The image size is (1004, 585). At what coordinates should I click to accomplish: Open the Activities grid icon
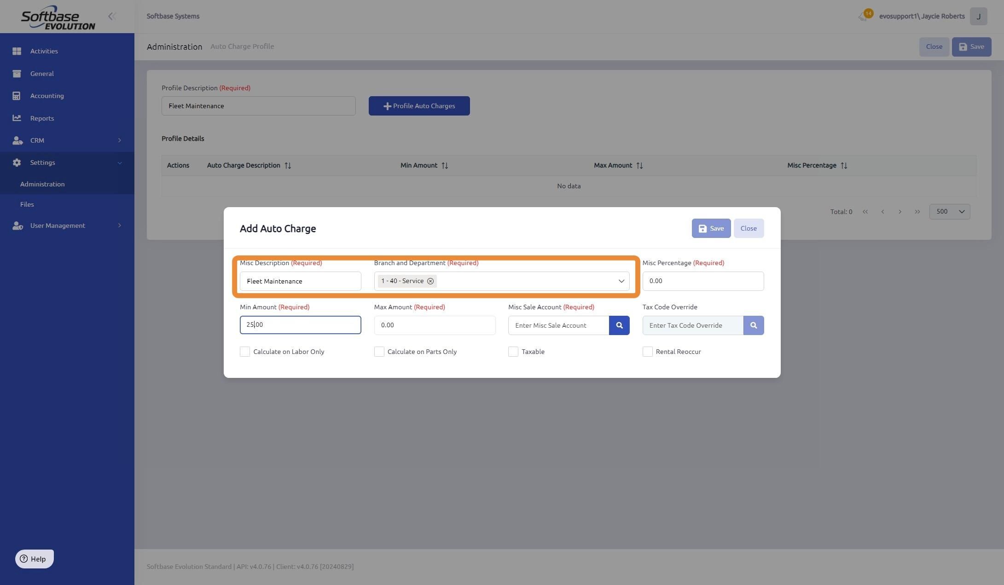pyautogui.click(x=17, y=51)
